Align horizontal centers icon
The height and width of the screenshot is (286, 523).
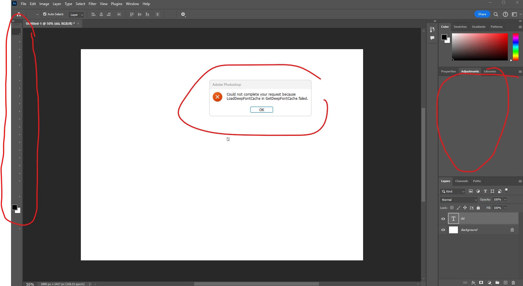(101, 14)
